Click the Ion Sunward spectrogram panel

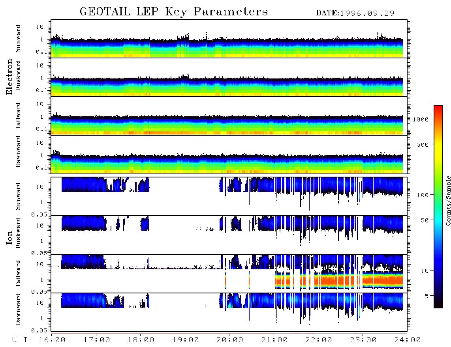[x=229, y=196]
